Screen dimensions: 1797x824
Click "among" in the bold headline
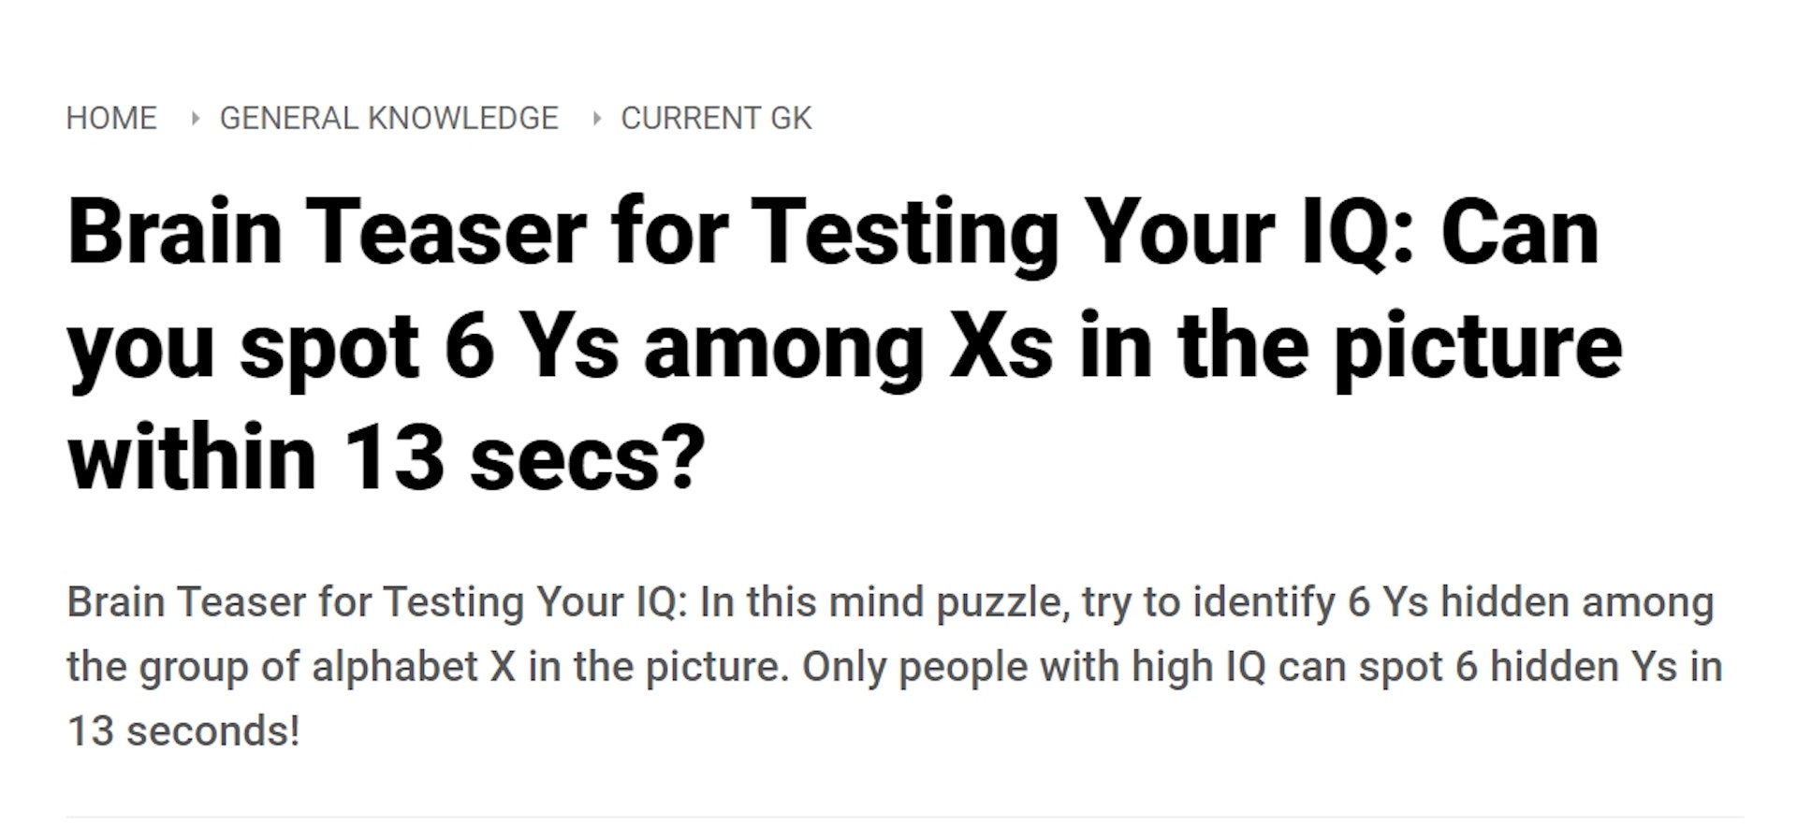784,352
